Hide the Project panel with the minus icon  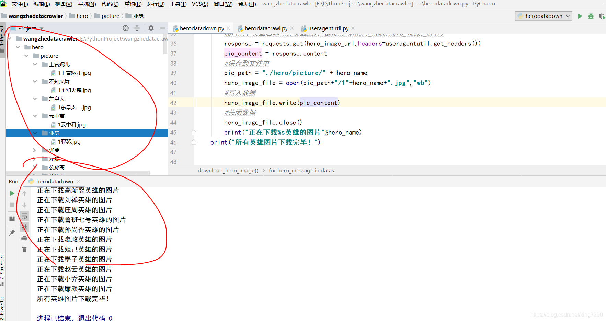(162, 28)
